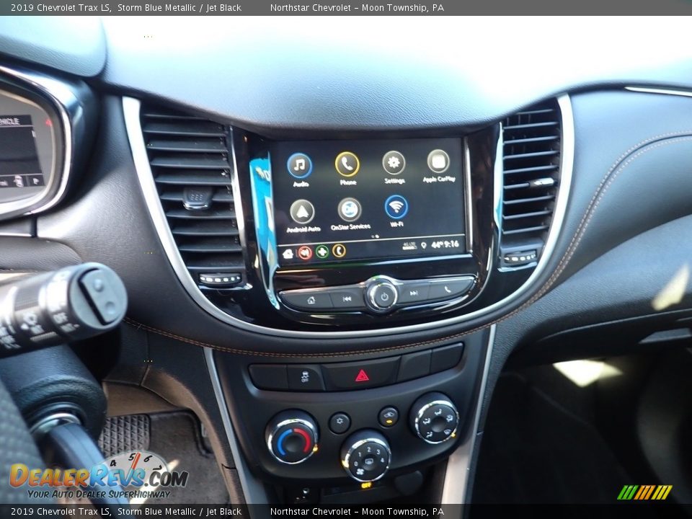Click the fan speed dial numbered 0-4
Viewport: 692px width, 519px height.
tap(365, 456)
